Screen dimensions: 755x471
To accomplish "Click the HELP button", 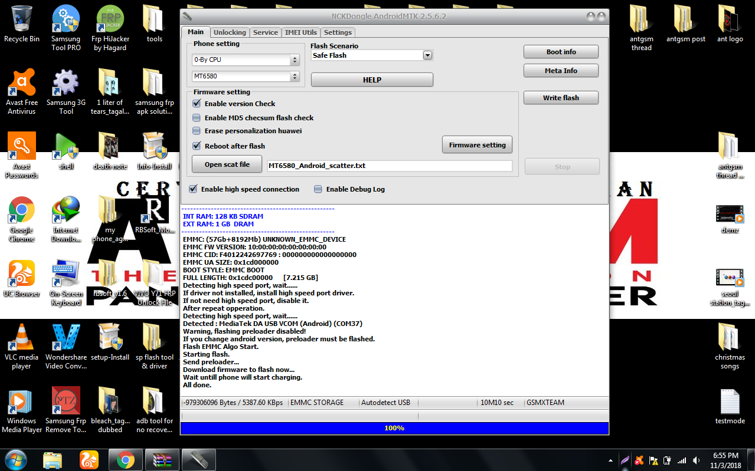I will 372,80.
